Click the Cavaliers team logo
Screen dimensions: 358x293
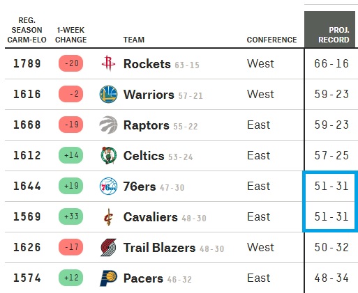coord(108,216)
